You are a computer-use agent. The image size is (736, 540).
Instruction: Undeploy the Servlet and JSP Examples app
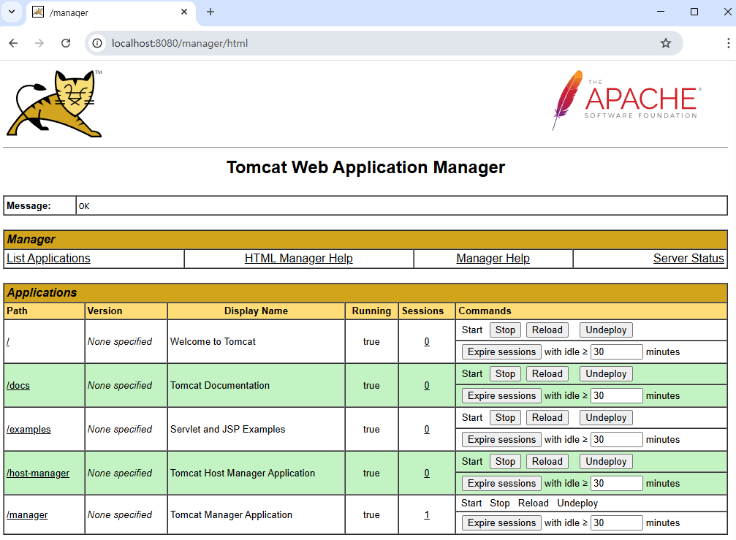[606, 417]
